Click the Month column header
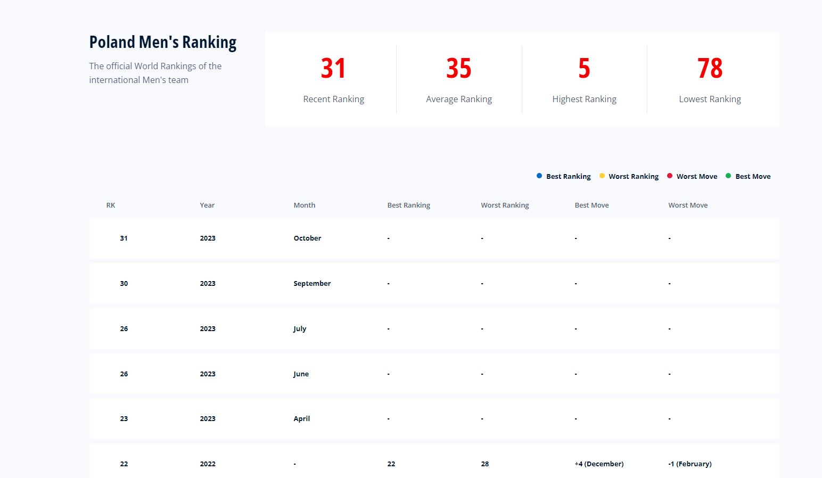 [x=305, y=205]
